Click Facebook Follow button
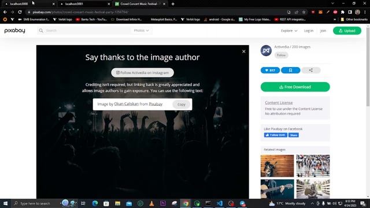The width and height of the screenshot is (370, 208). click(276, 135)
